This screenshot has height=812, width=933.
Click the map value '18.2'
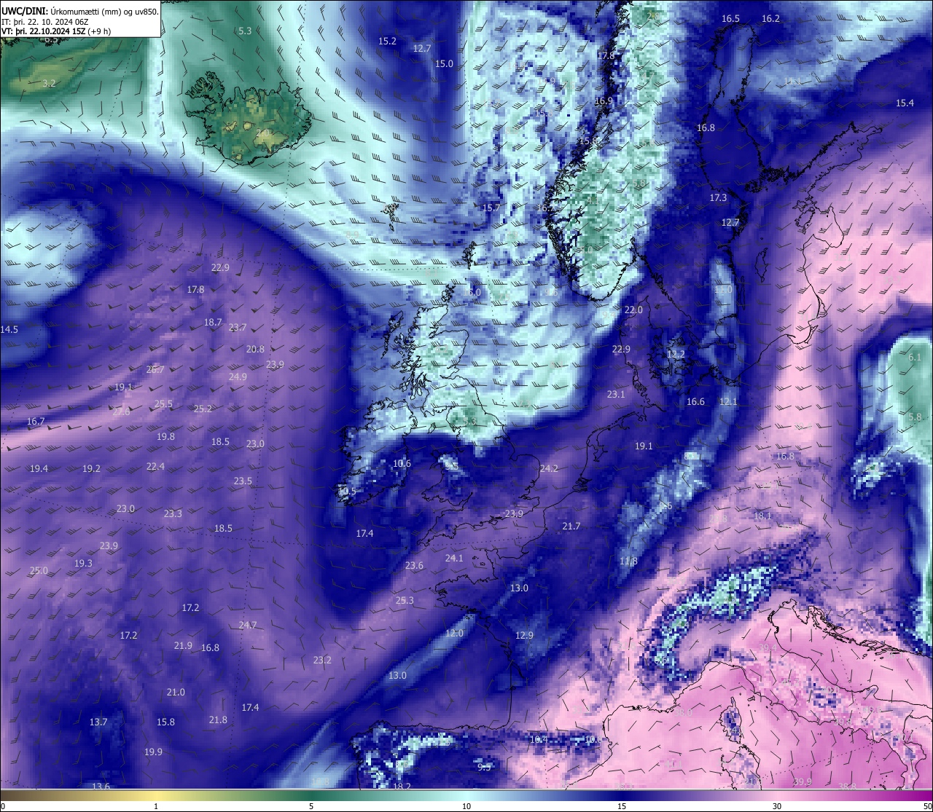[x=402, y=787]
